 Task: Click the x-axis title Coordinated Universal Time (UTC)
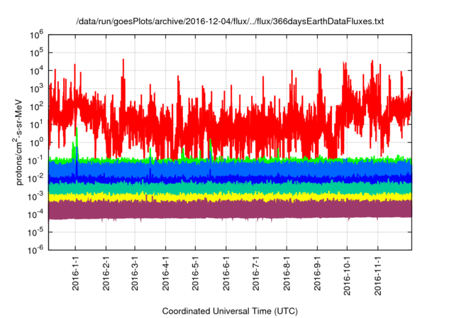(230, 311)
